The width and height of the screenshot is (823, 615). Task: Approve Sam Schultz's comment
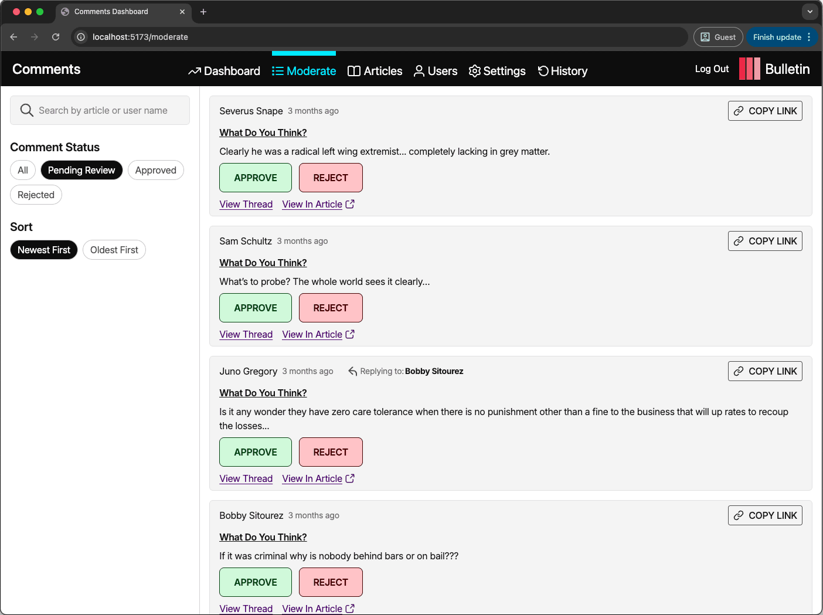(x=255, y=308)
